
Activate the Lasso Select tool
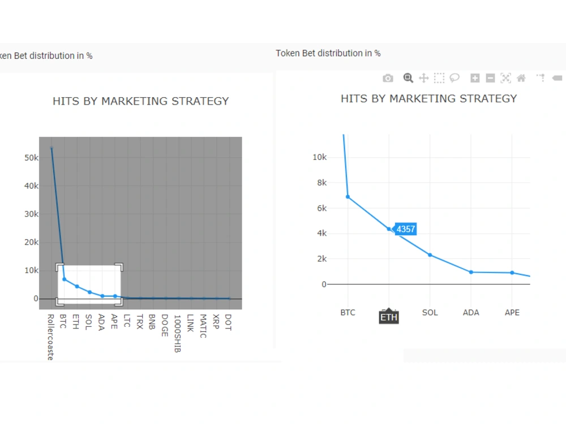[x=454, y=78]
